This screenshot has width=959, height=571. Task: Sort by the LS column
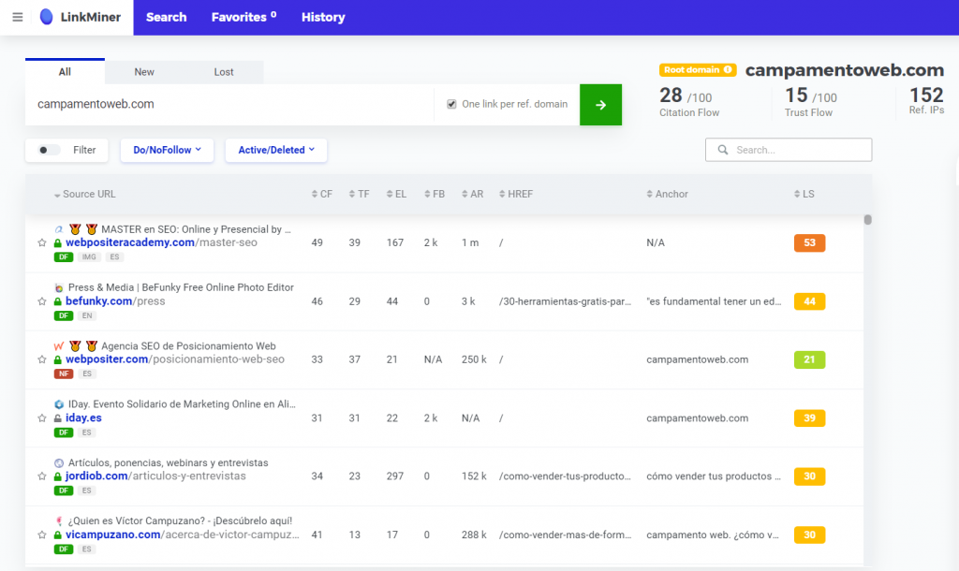pos(804,194)
